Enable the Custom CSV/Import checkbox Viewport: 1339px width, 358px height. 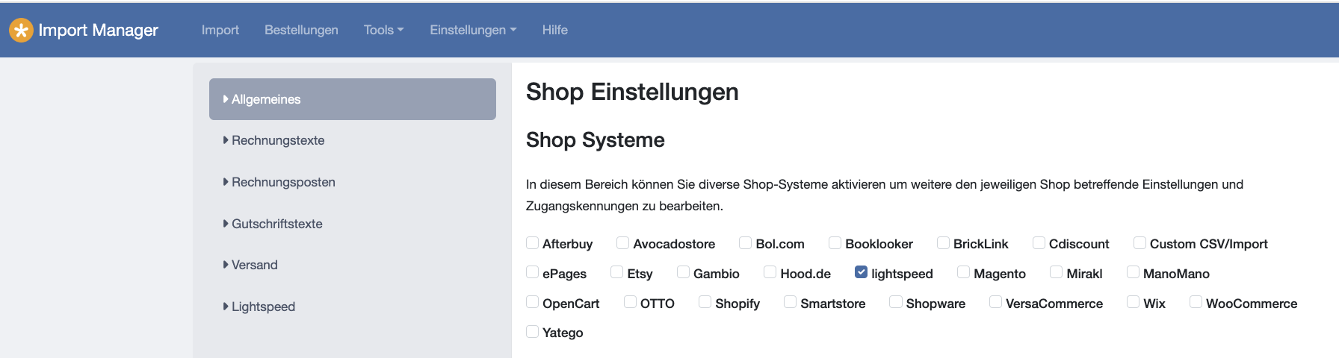1139,242
